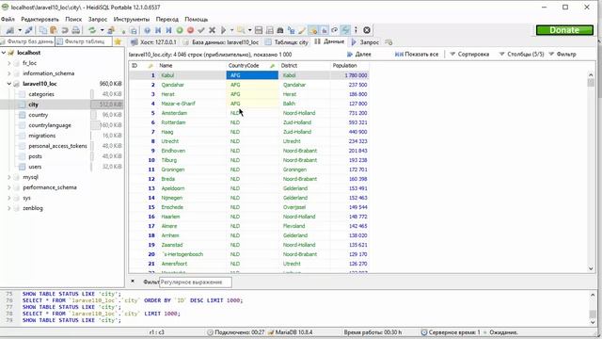Open the session manager connection icon

pyautogui.click(x=10, y=30)
